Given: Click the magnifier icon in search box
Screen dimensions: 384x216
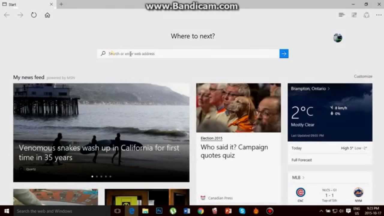Looking at the screenshot, I should [x=103, y=53].
